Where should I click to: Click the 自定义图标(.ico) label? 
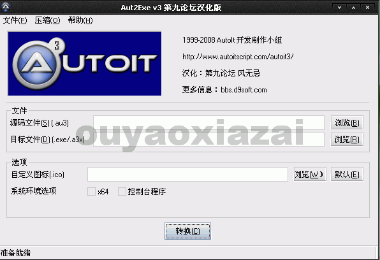click(38, 175)
